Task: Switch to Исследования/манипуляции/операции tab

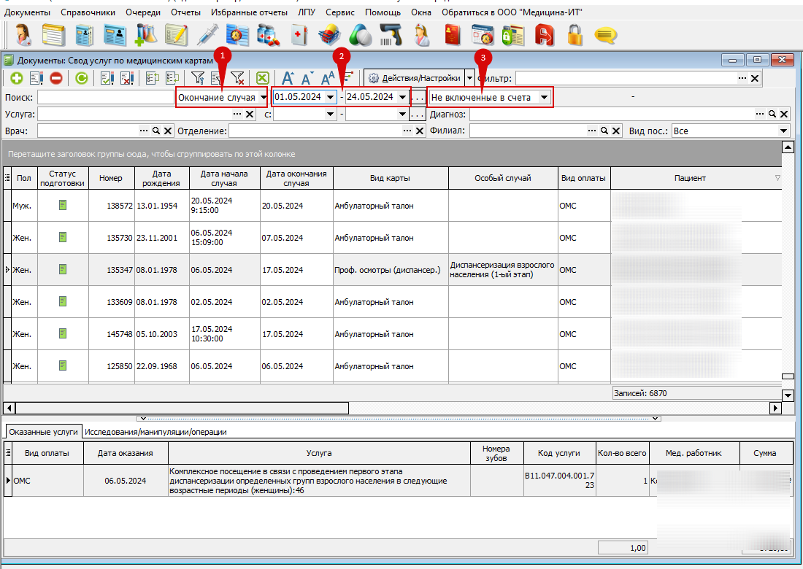Action: click(x=155, y=432)
